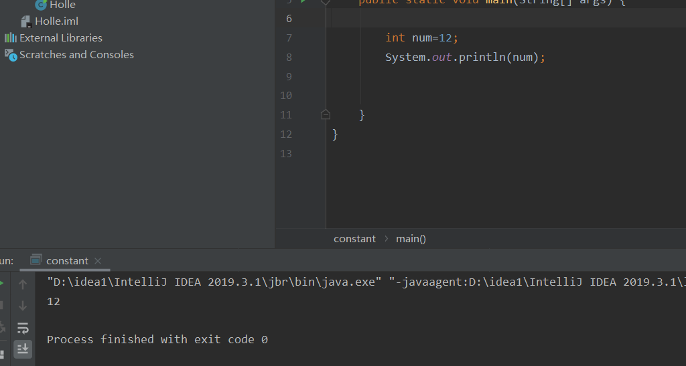Click 'System' on line 8

(x=405, y=58)
